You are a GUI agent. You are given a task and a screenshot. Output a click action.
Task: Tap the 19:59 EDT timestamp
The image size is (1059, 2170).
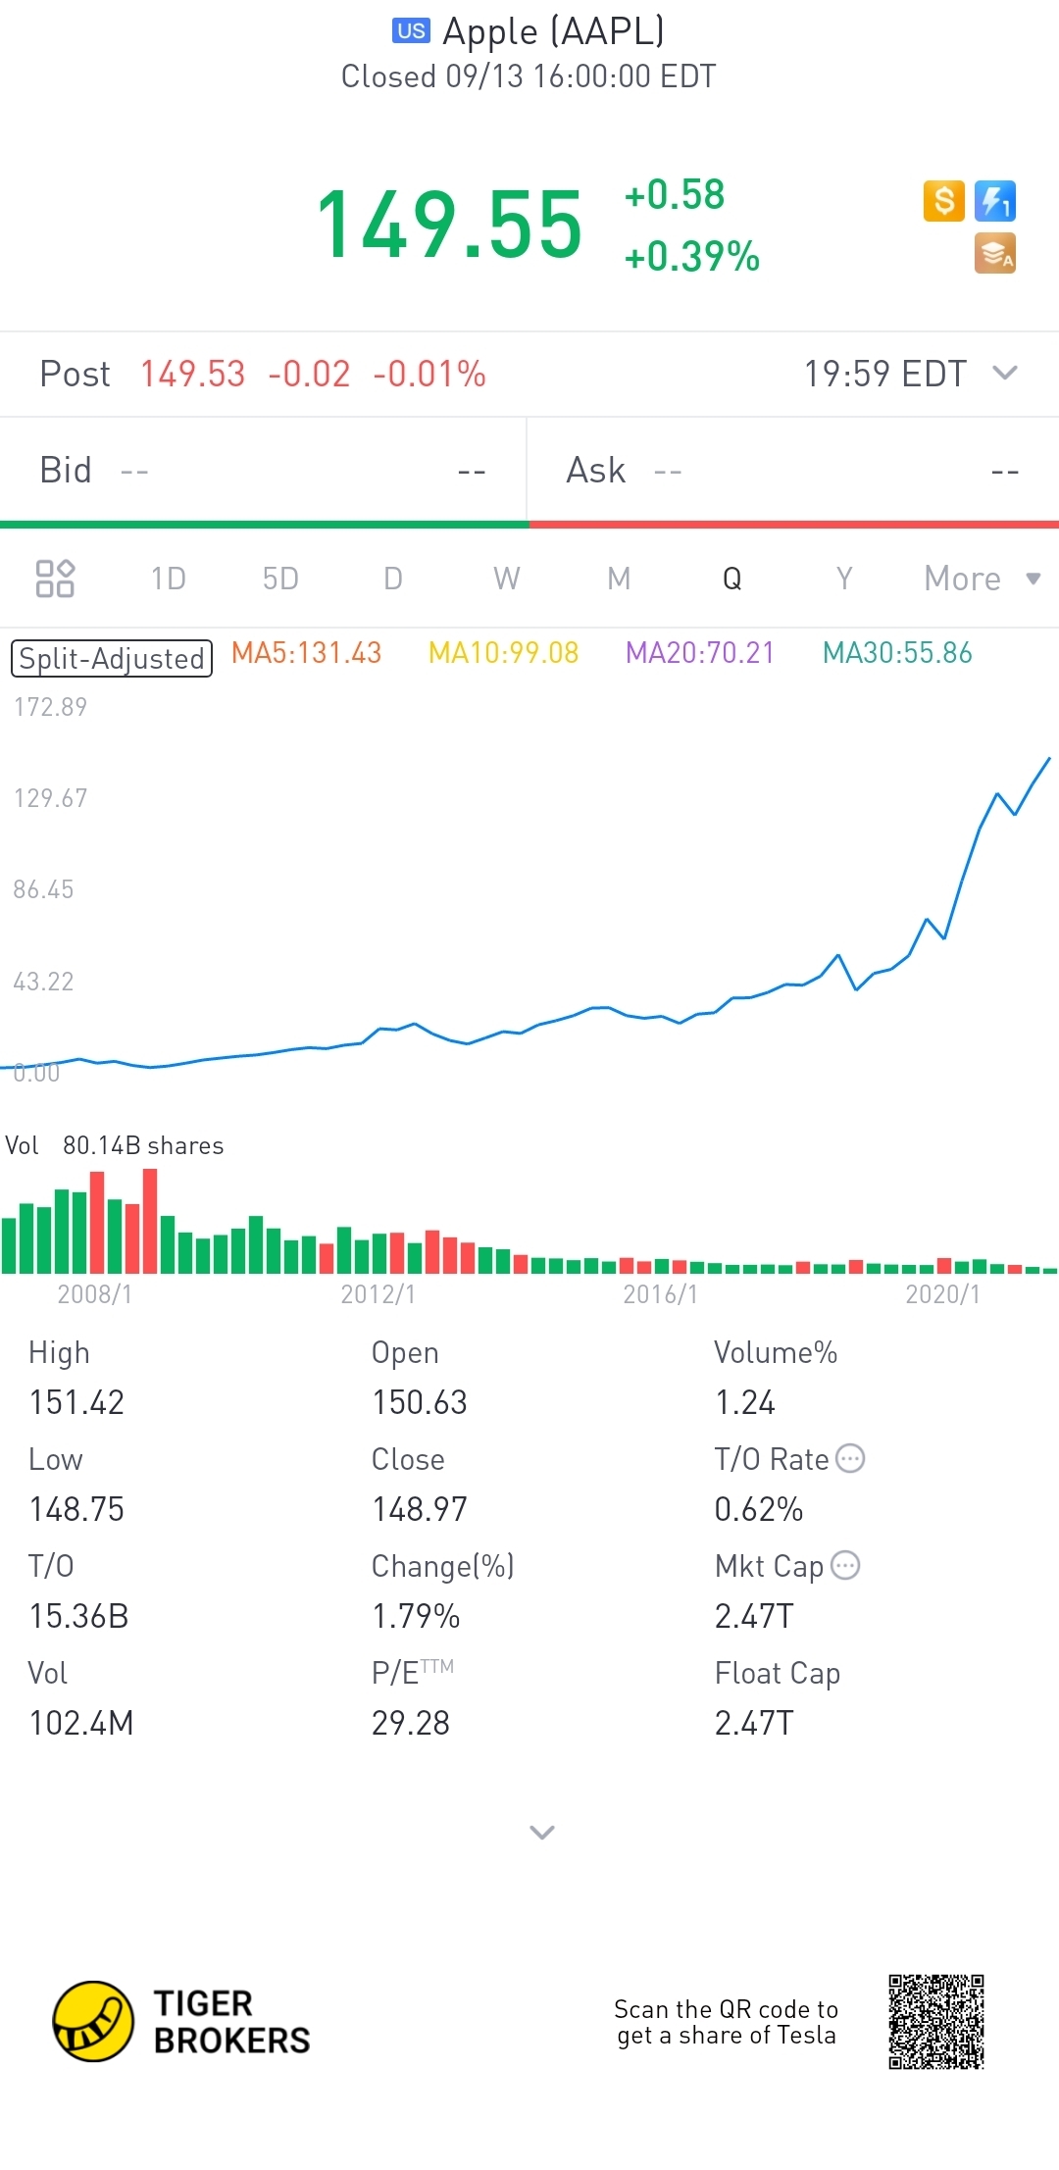(x=885, y=374)
